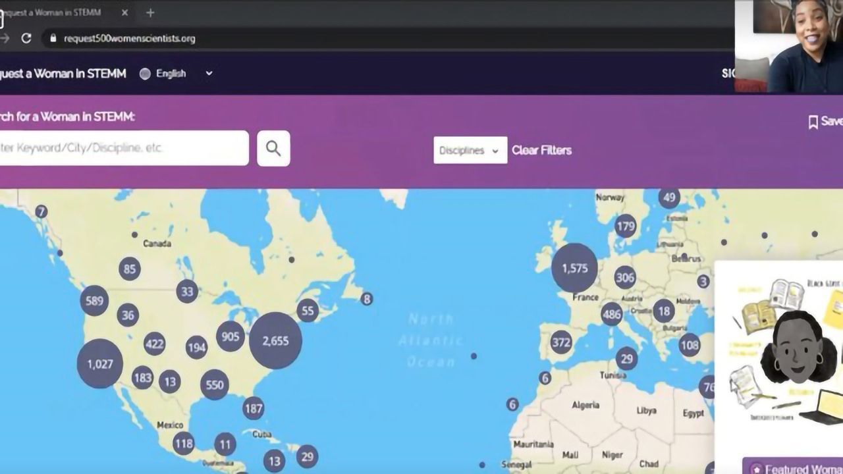Click the 18 cluster near Croatia
Viewport: 843px width, 474px height.
pyautogui.click(x=664, y=311)
